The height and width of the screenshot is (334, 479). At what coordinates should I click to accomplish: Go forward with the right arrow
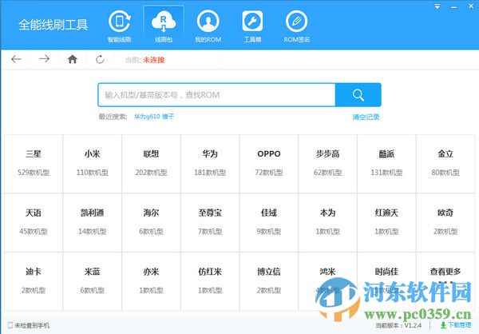point(44,59)
